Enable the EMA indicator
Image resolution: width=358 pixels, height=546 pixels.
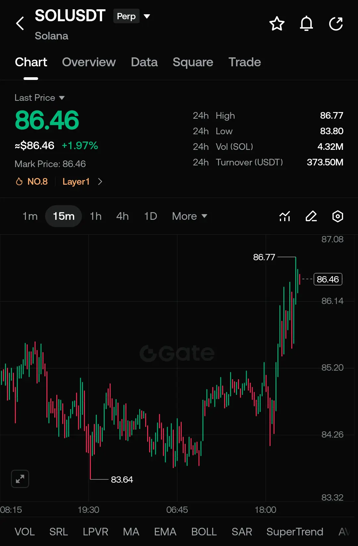point(165,531)
